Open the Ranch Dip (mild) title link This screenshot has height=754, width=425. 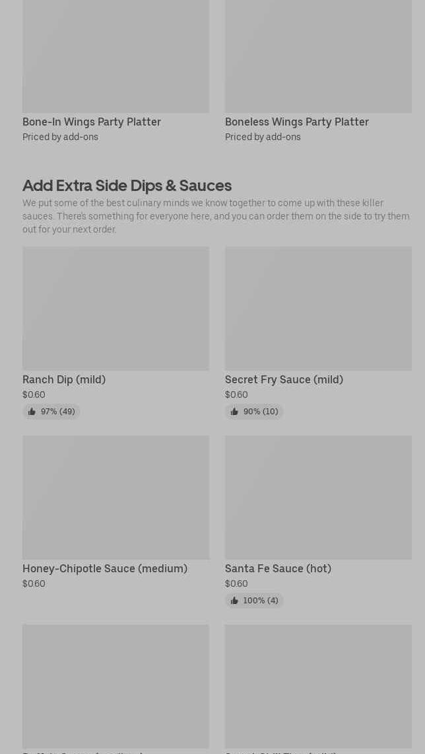click(x=64, y=380)
